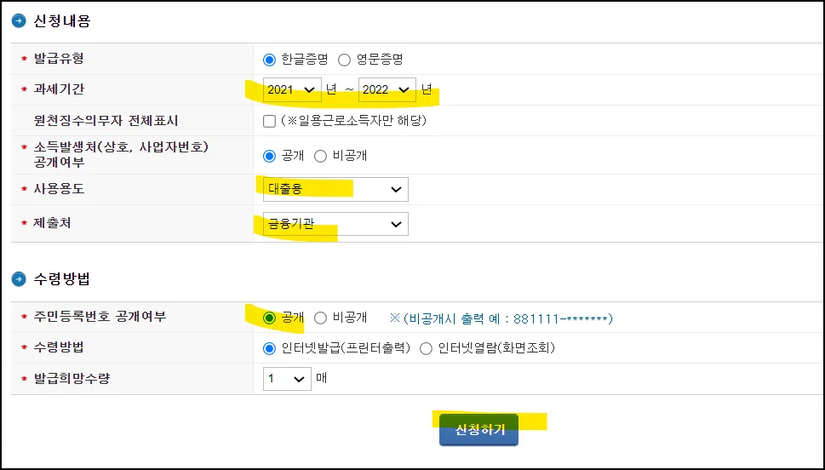Click the 비공개시 출력 예 note text
The height and width of the screenshot is (470, 825).
[501, 318]
